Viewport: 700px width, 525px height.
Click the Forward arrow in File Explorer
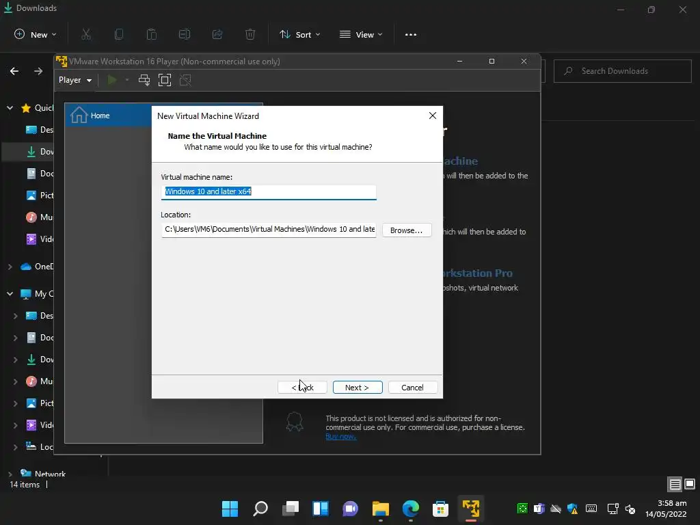coord(38,71)
